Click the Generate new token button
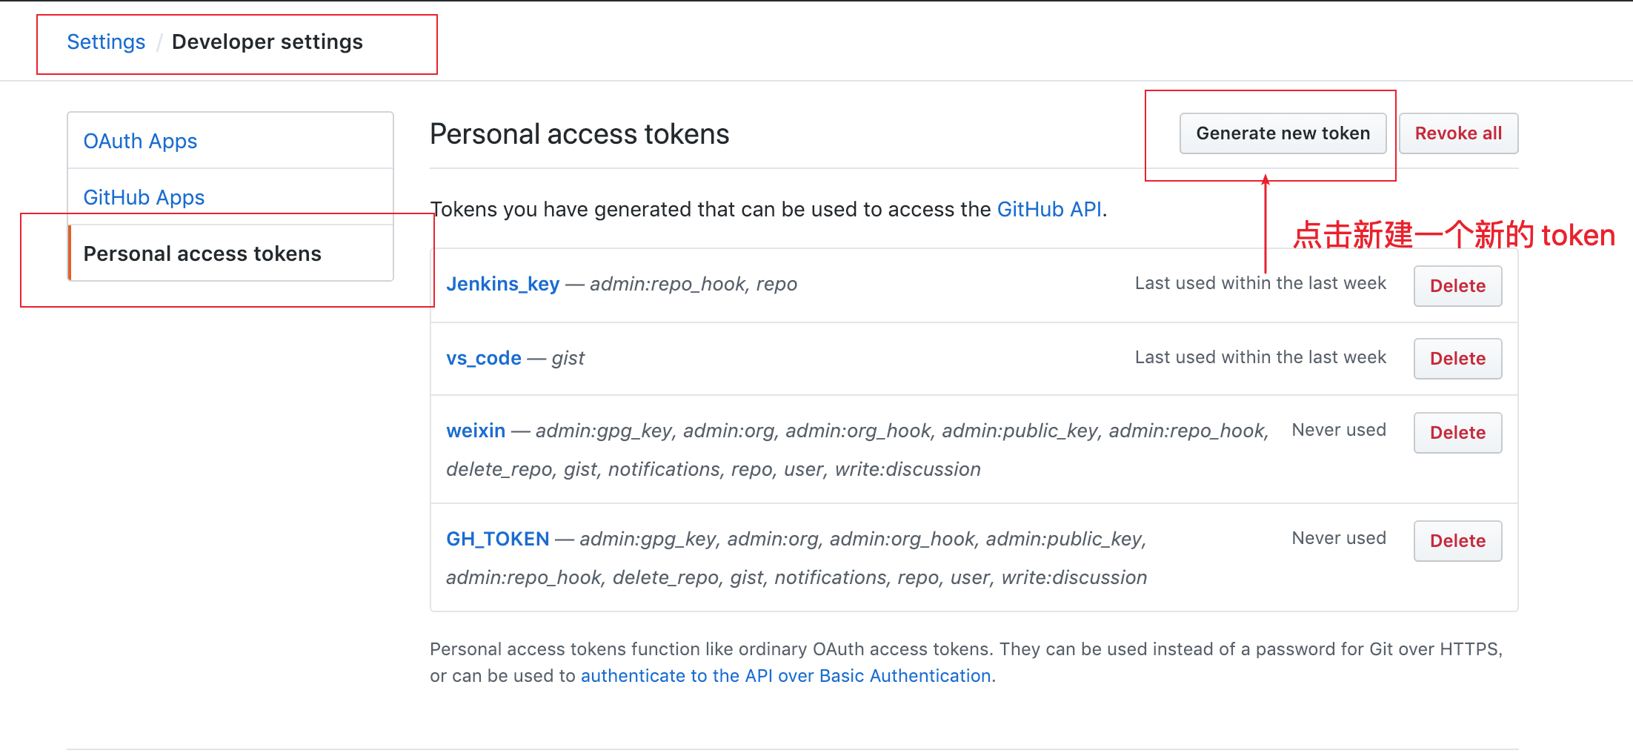Viewport: 1633px width, 756px height. pos(1283,133)
